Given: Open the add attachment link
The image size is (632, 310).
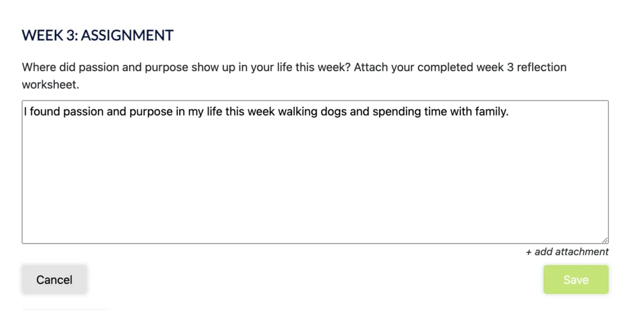Looking at the screenshot, I should pyautogui.click(x=572, y=252).
